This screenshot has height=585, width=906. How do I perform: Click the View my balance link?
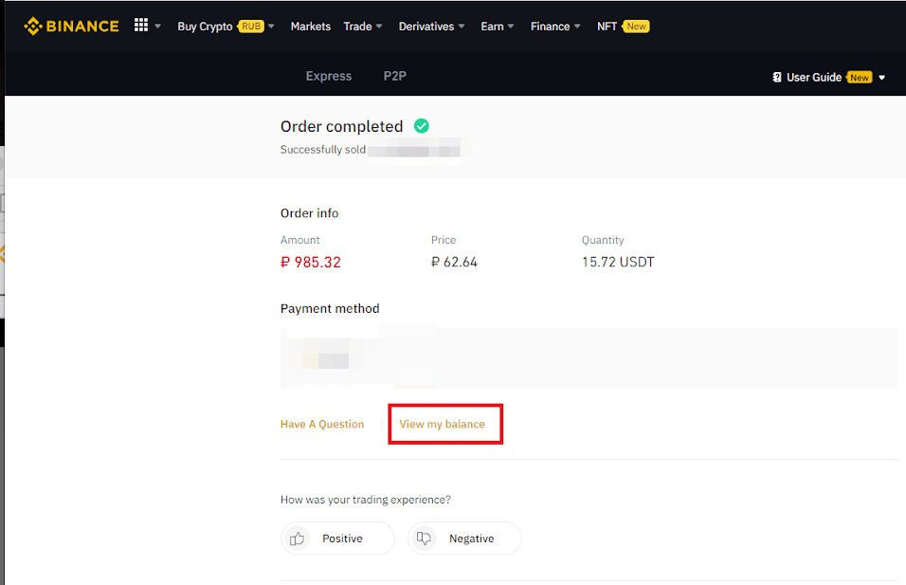pyautogui.click(x=443, y=424)
